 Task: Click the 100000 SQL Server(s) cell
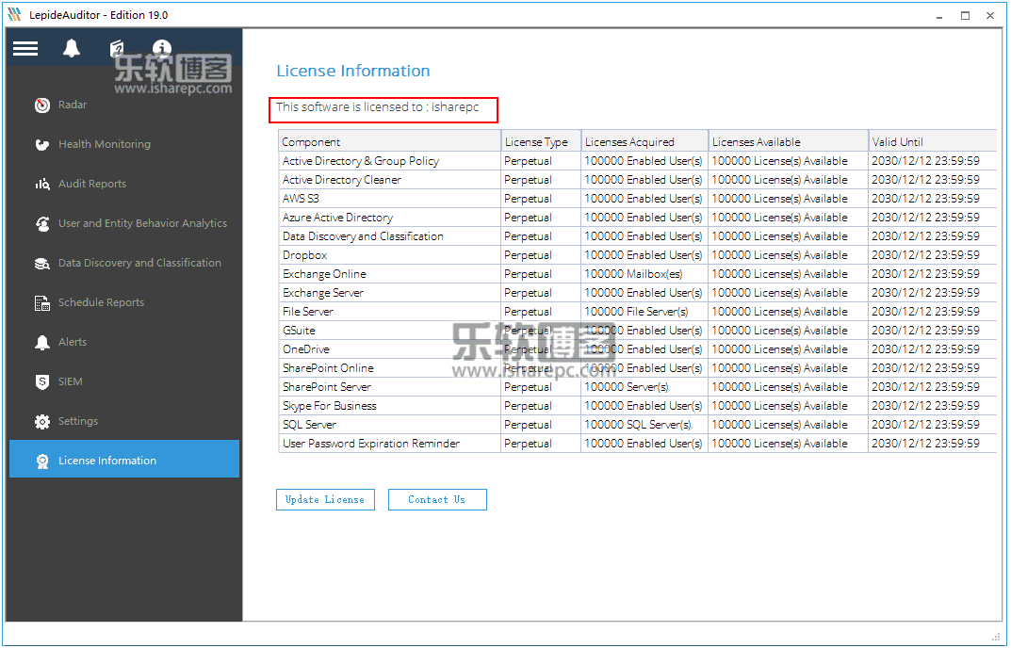coord(644,424)
